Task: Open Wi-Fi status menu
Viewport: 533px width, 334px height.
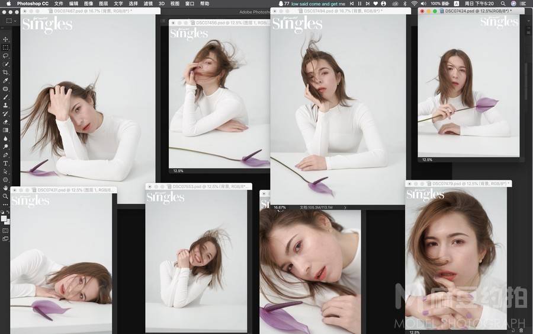Action: point(414,4)
